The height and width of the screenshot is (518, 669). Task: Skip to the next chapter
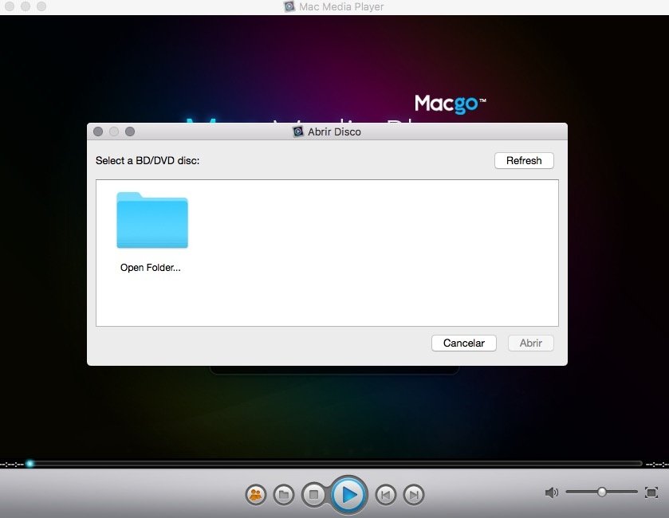(x=413, y=495)
